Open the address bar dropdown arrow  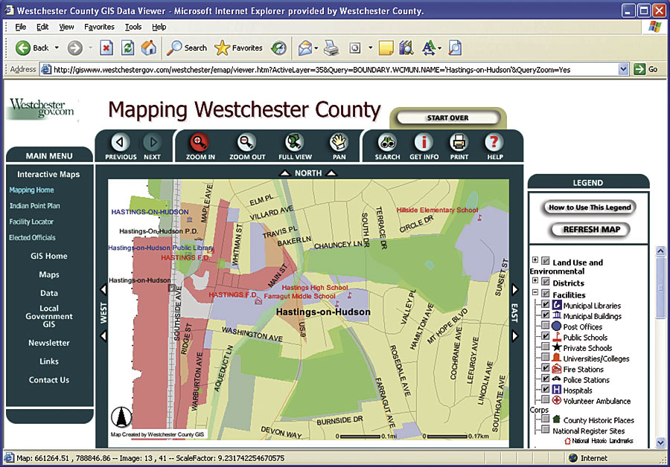[x=623, y=69]
